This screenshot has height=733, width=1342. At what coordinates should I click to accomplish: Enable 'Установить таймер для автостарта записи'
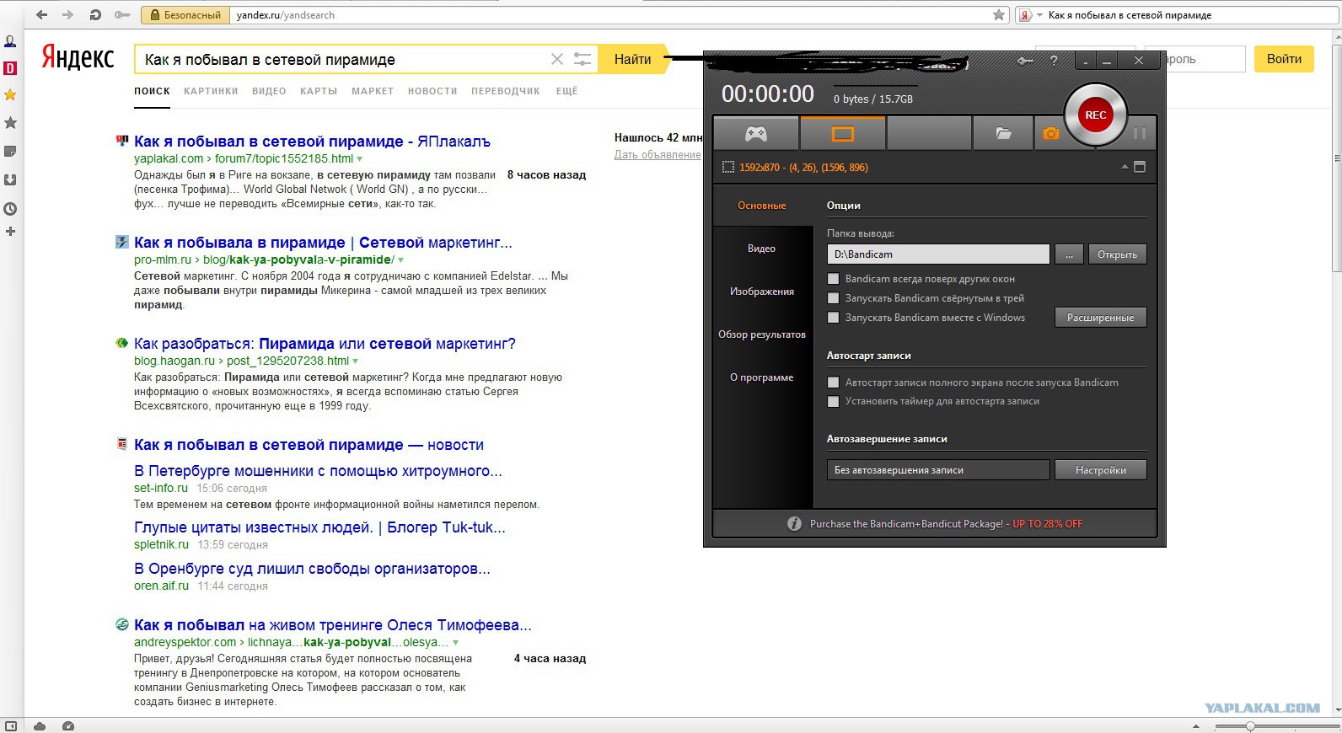pyautogui.click(x=834, y=402)
